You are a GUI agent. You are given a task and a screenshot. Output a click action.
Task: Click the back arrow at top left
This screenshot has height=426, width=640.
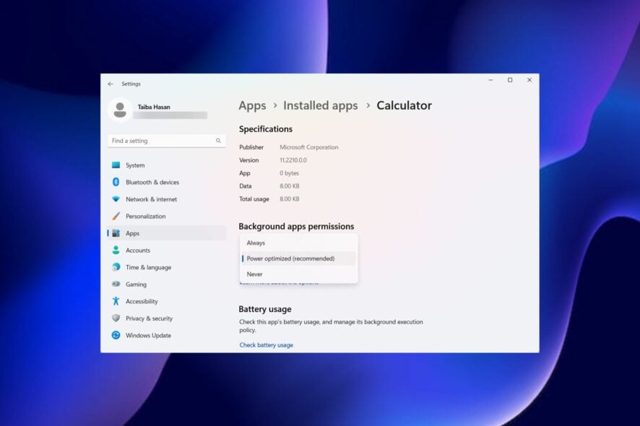pos(111,84)
